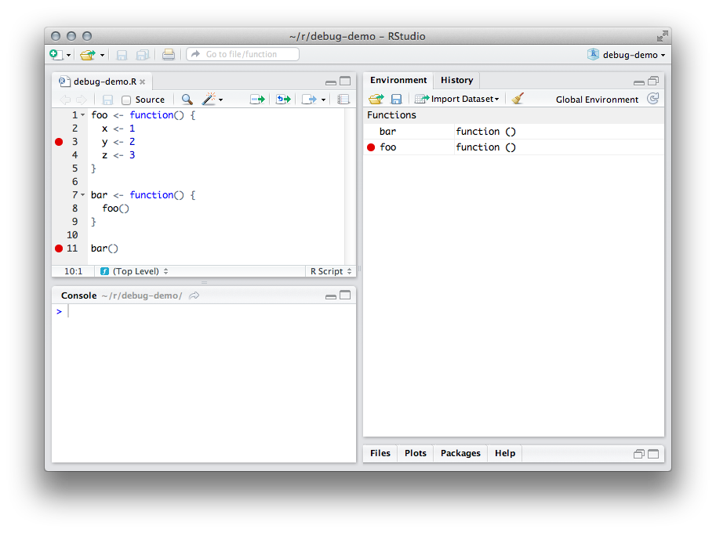The height and width of the screenshot is (533, 716).
Task: Expand the recent files dropdown arrow
Action: (x=102, y=55)
